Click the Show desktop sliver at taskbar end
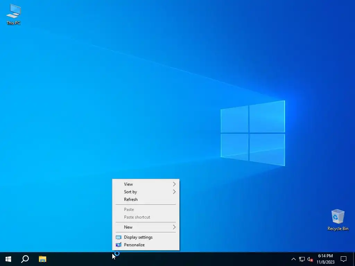This screenshot has height=266, width=355. [x=354, y=259]
